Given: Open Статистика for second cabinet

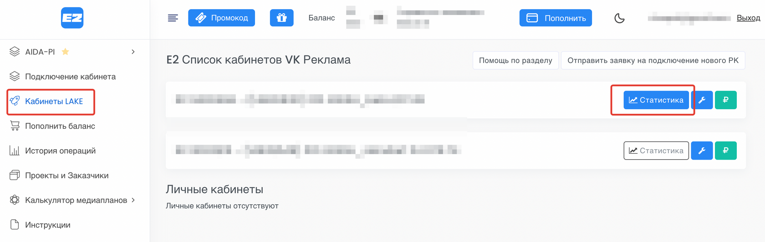Looking at the screenshot, I should pos(656,151).
